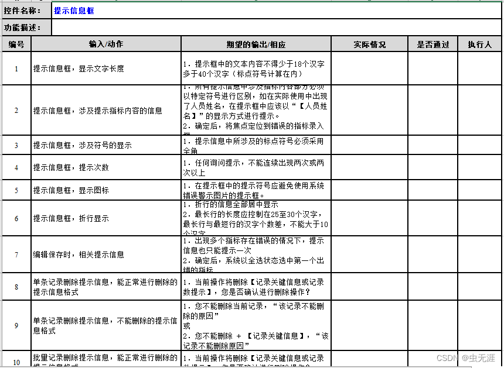Click the cell 提示信息框，提示次数
Viewport: 504px width, 368px height.
tap(106, 167)
